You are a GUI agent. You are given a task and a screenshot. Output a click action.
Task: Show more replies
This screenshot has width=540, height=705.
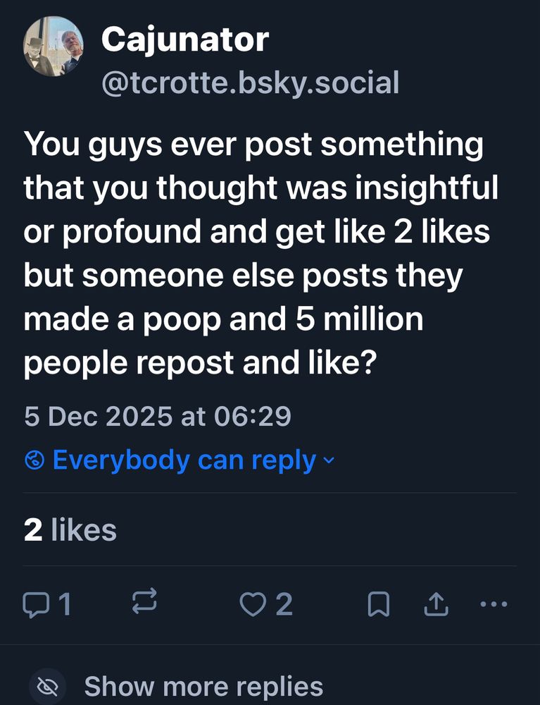[203, 687]
